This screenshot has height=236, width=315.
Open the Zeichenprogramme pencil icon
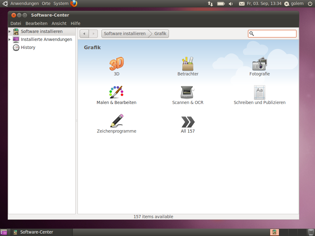pos(116,121)
